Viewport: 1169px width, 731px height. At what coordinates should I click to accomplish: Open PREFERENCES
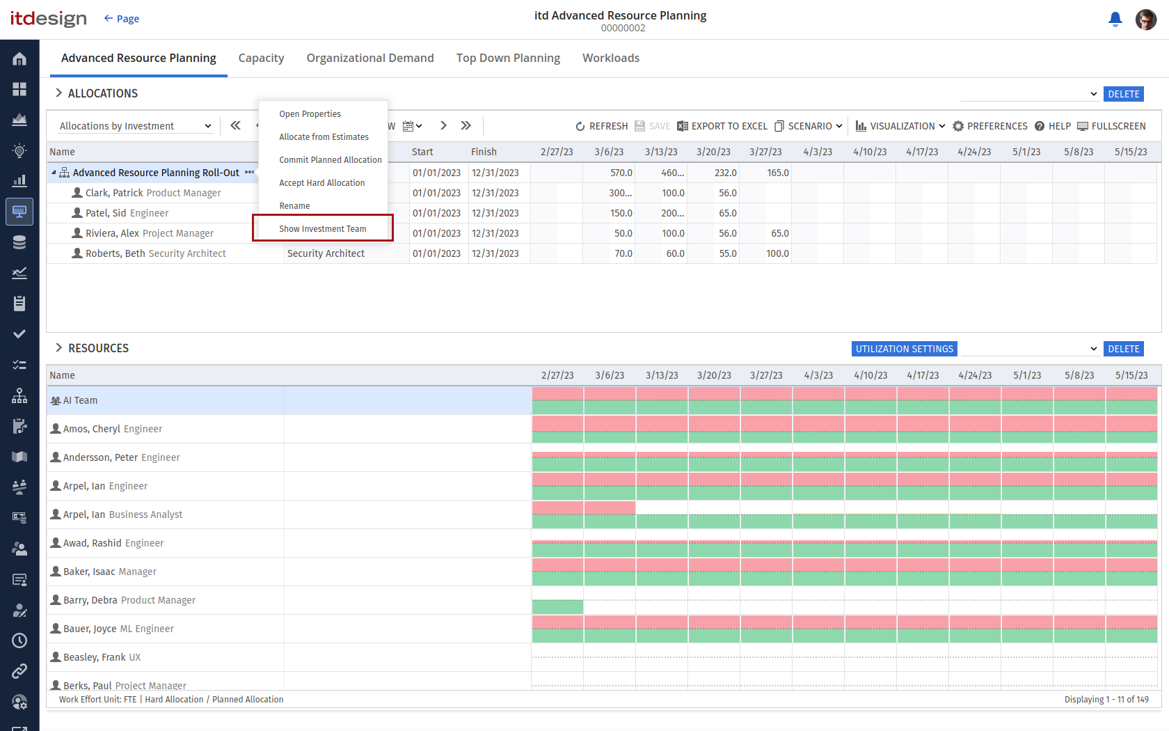[x=990, y=126]
